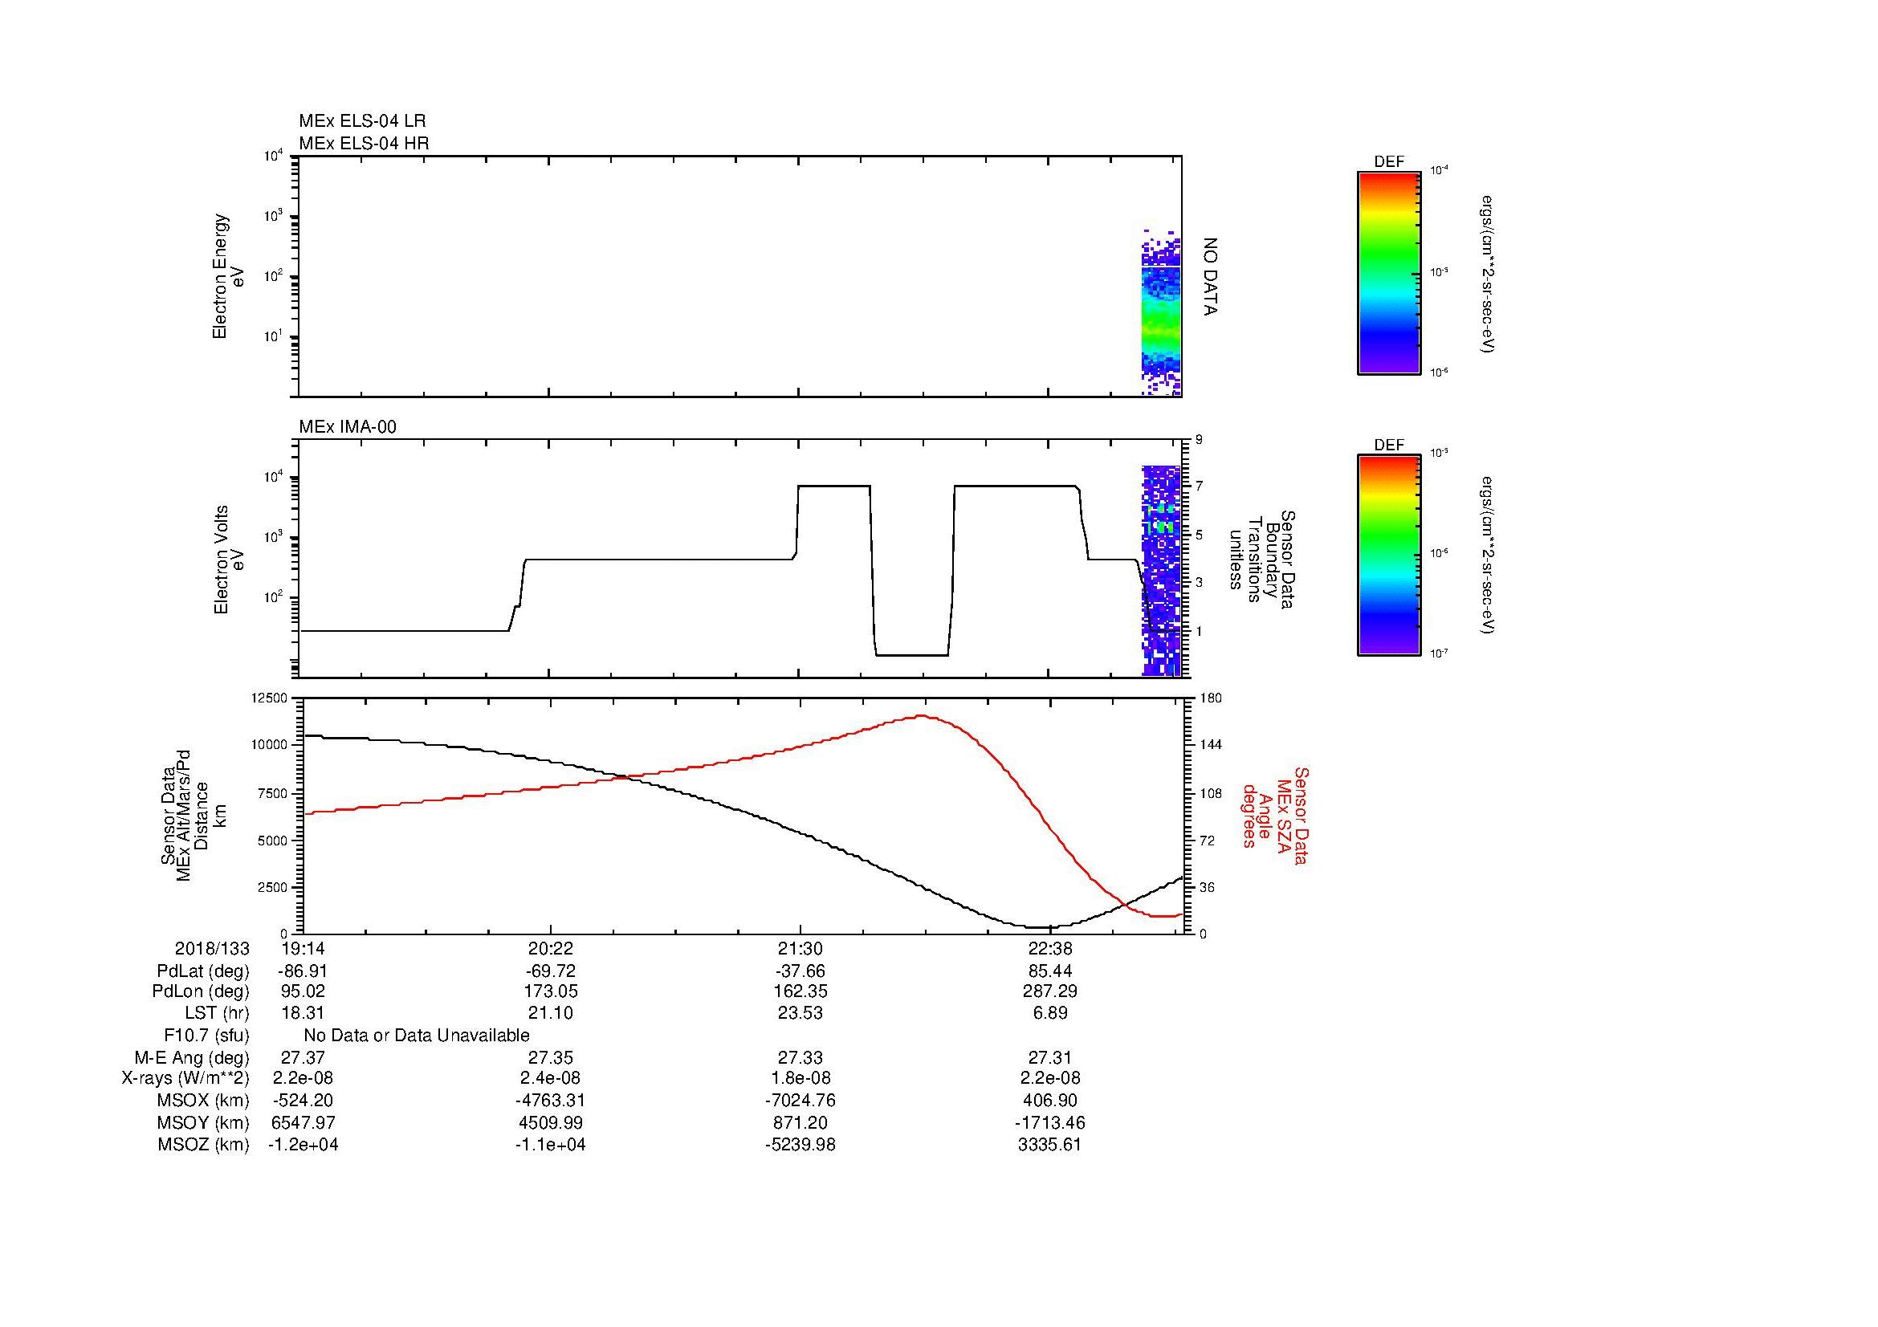Image resolution: width=1878 pixels, height=1327 pixels.
Task: Click the 'X-rays (W/m**2)' row label
Action: (x=185, y=1078)
